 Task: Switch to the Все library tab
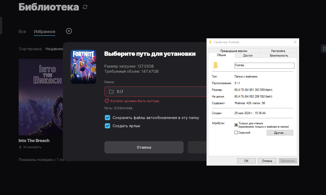click(22, 31)
